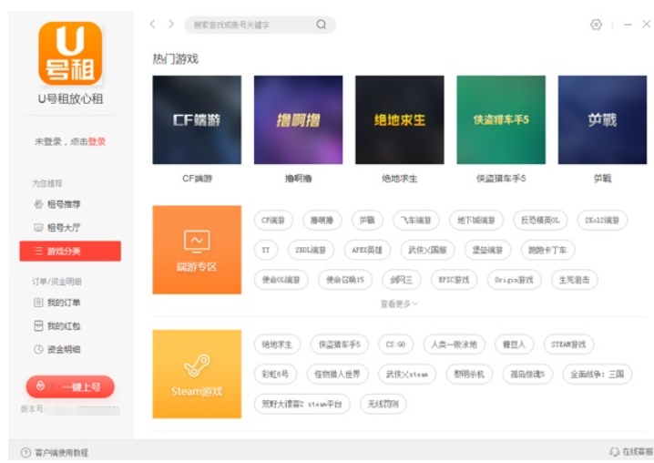The width and height of the screenshot is (654, 463).
Task: Open settings via the gear icon
Action: click(596, 25)
